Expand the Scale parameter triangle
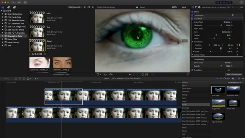The height and width of the screenshot is (138, 245). [194, 51]
